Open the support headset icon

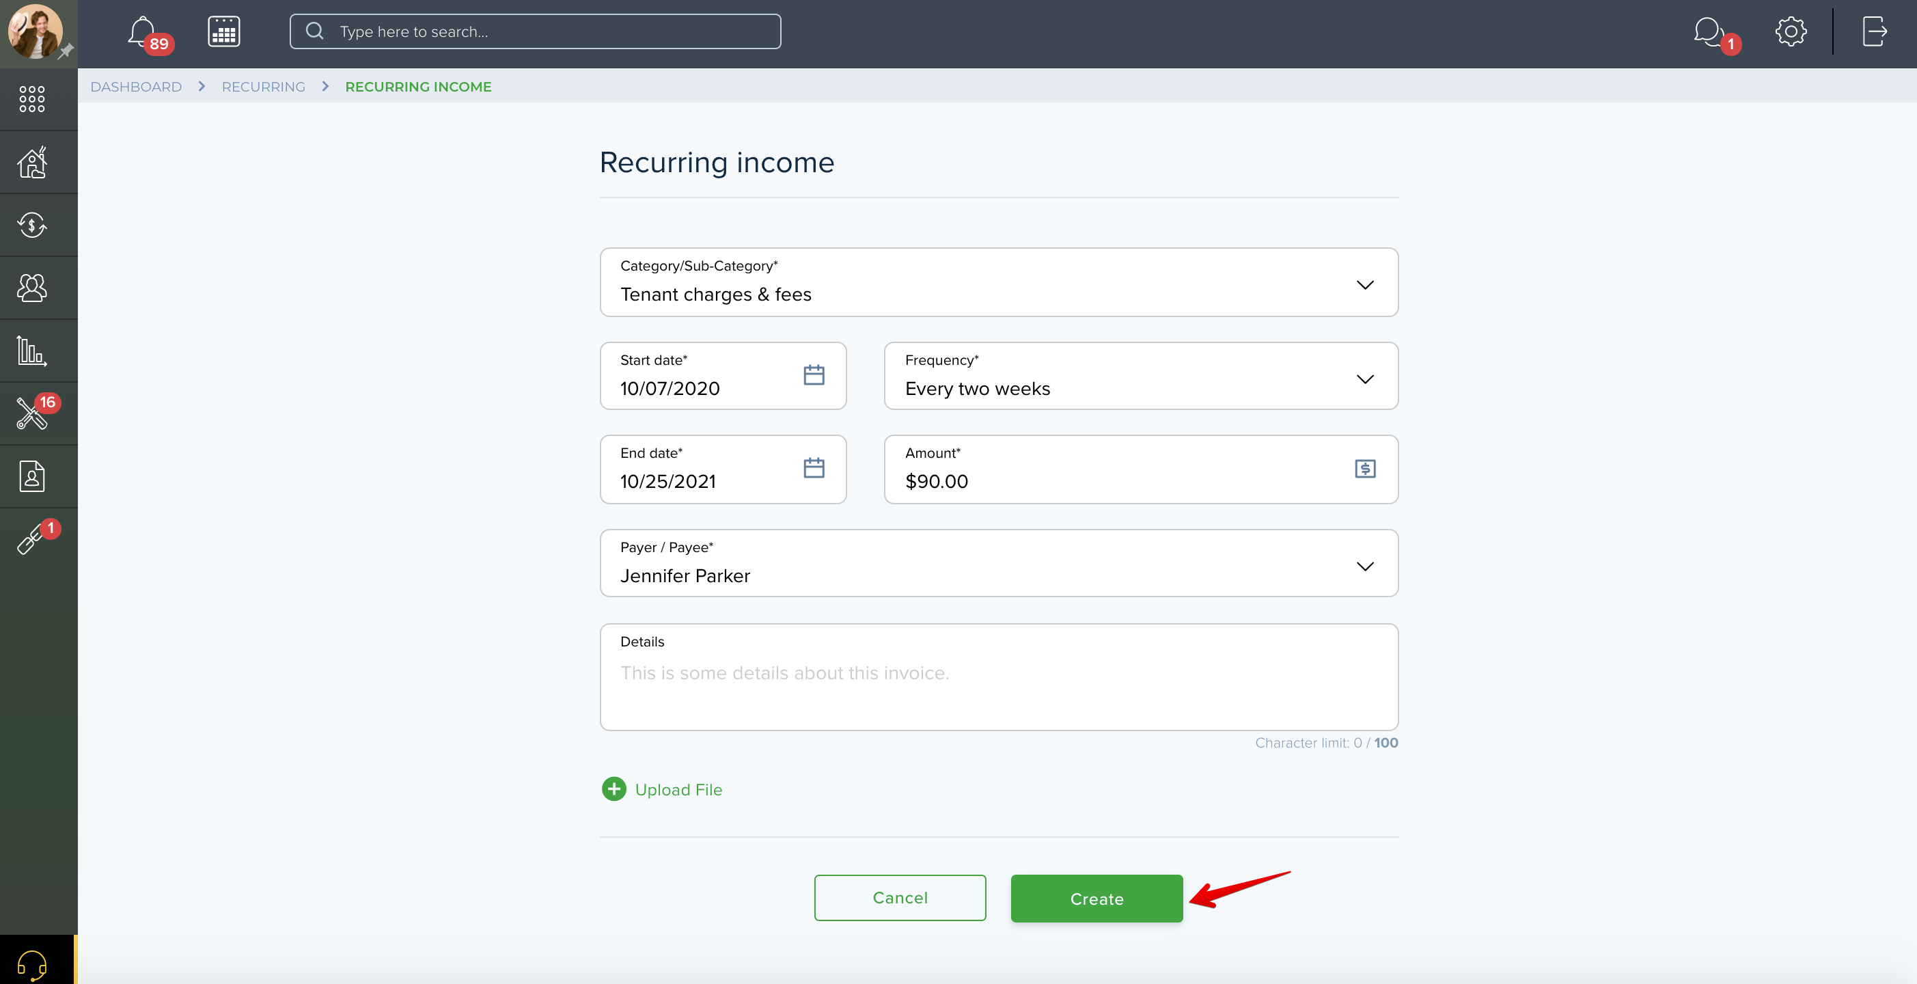click(32, 966)
